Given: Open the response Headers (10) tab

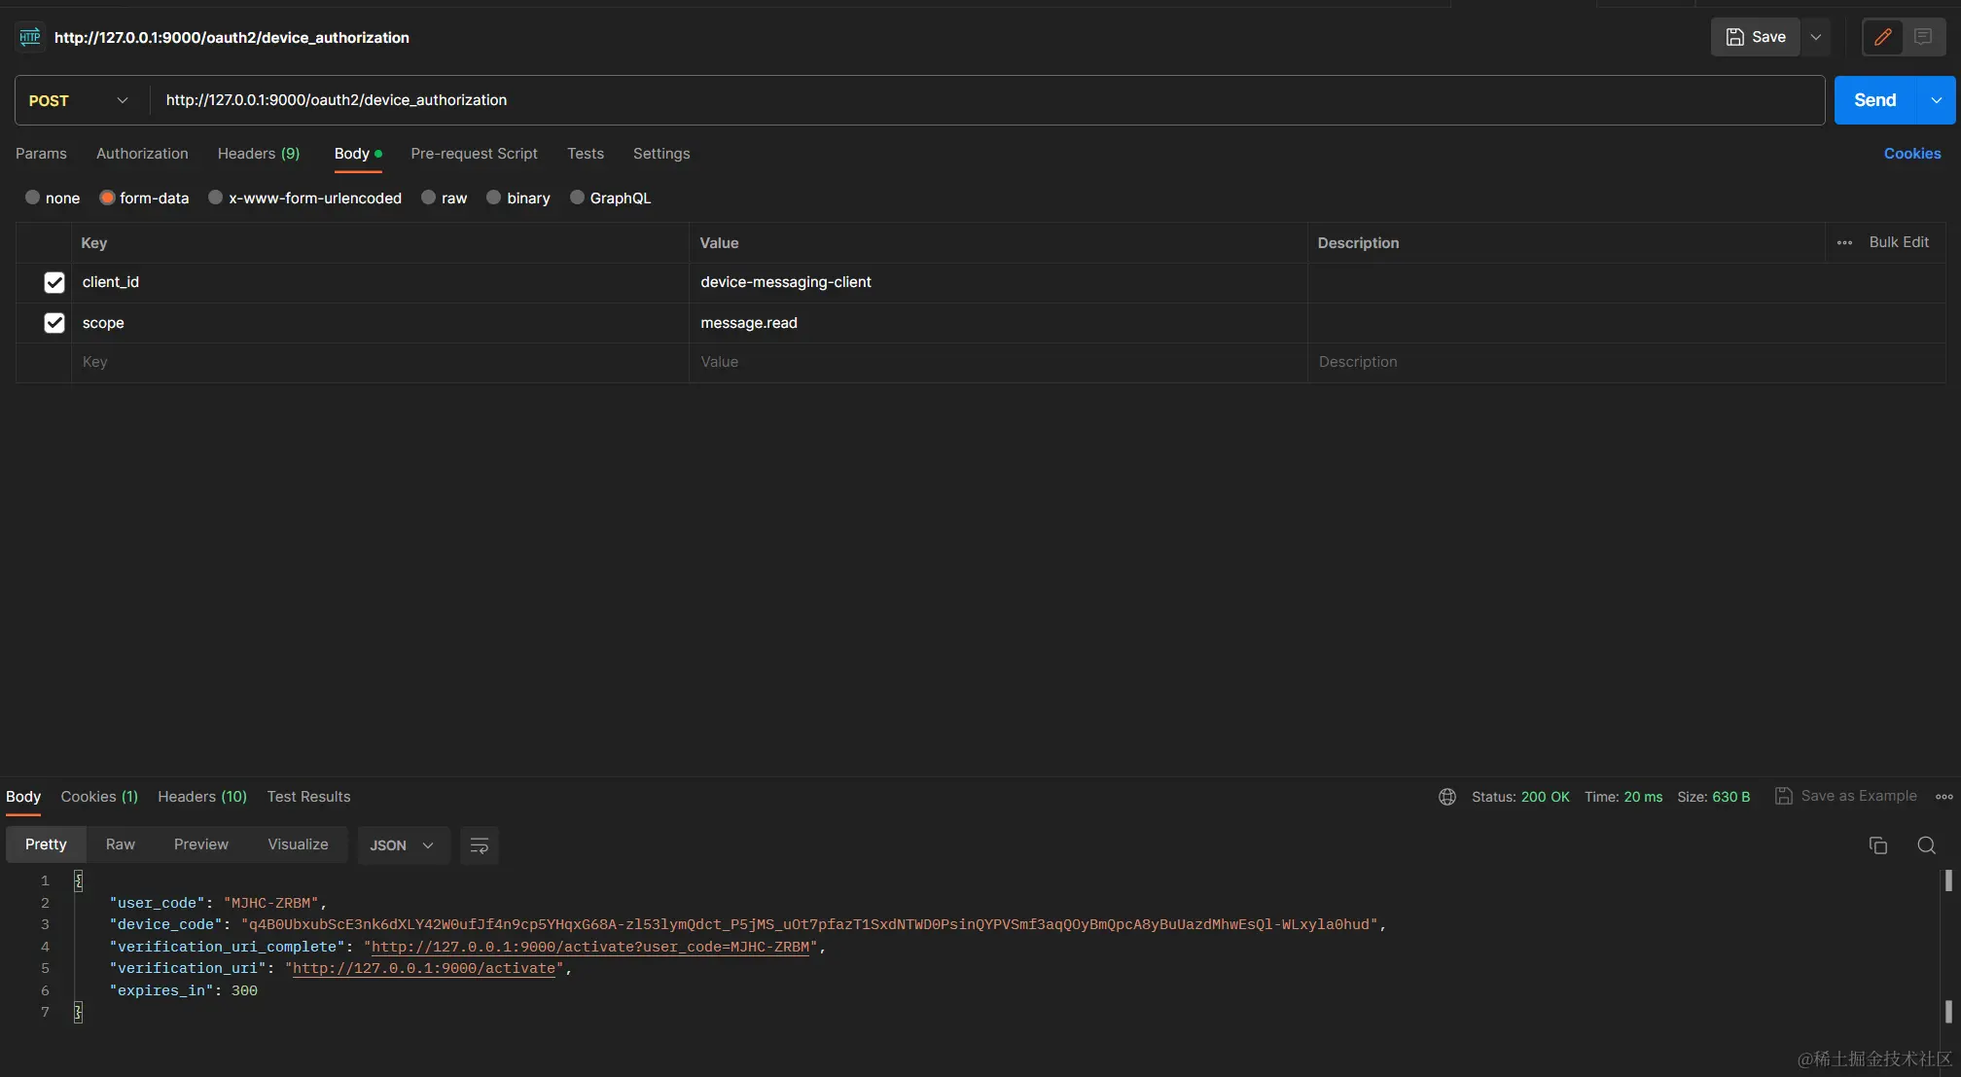Looking at the screenshot, I should (202, 797).
